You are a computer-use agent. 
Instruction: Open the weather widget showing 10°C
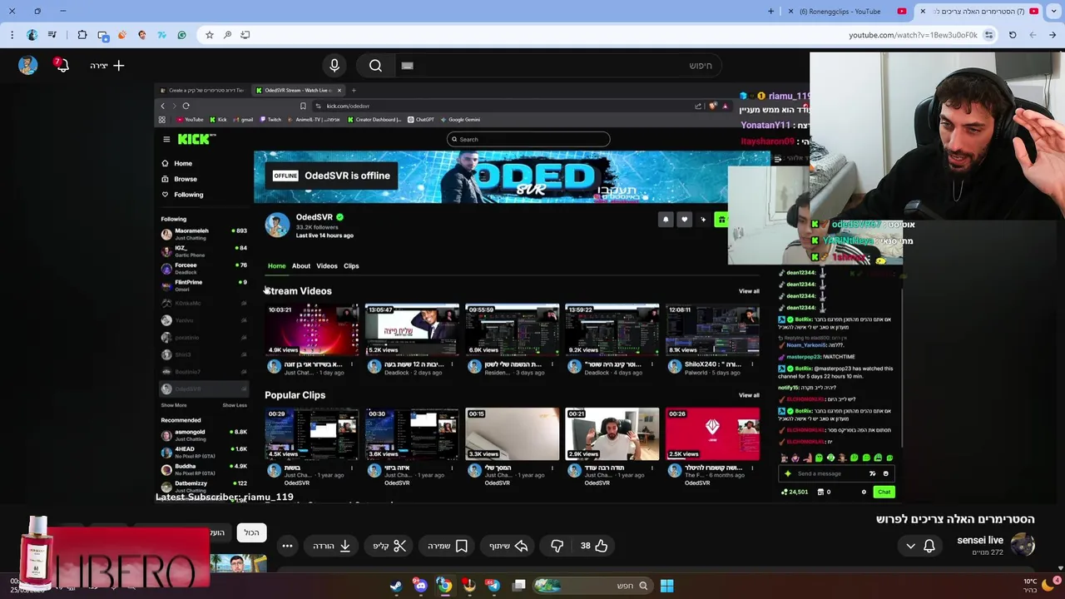click(1040, 585)
